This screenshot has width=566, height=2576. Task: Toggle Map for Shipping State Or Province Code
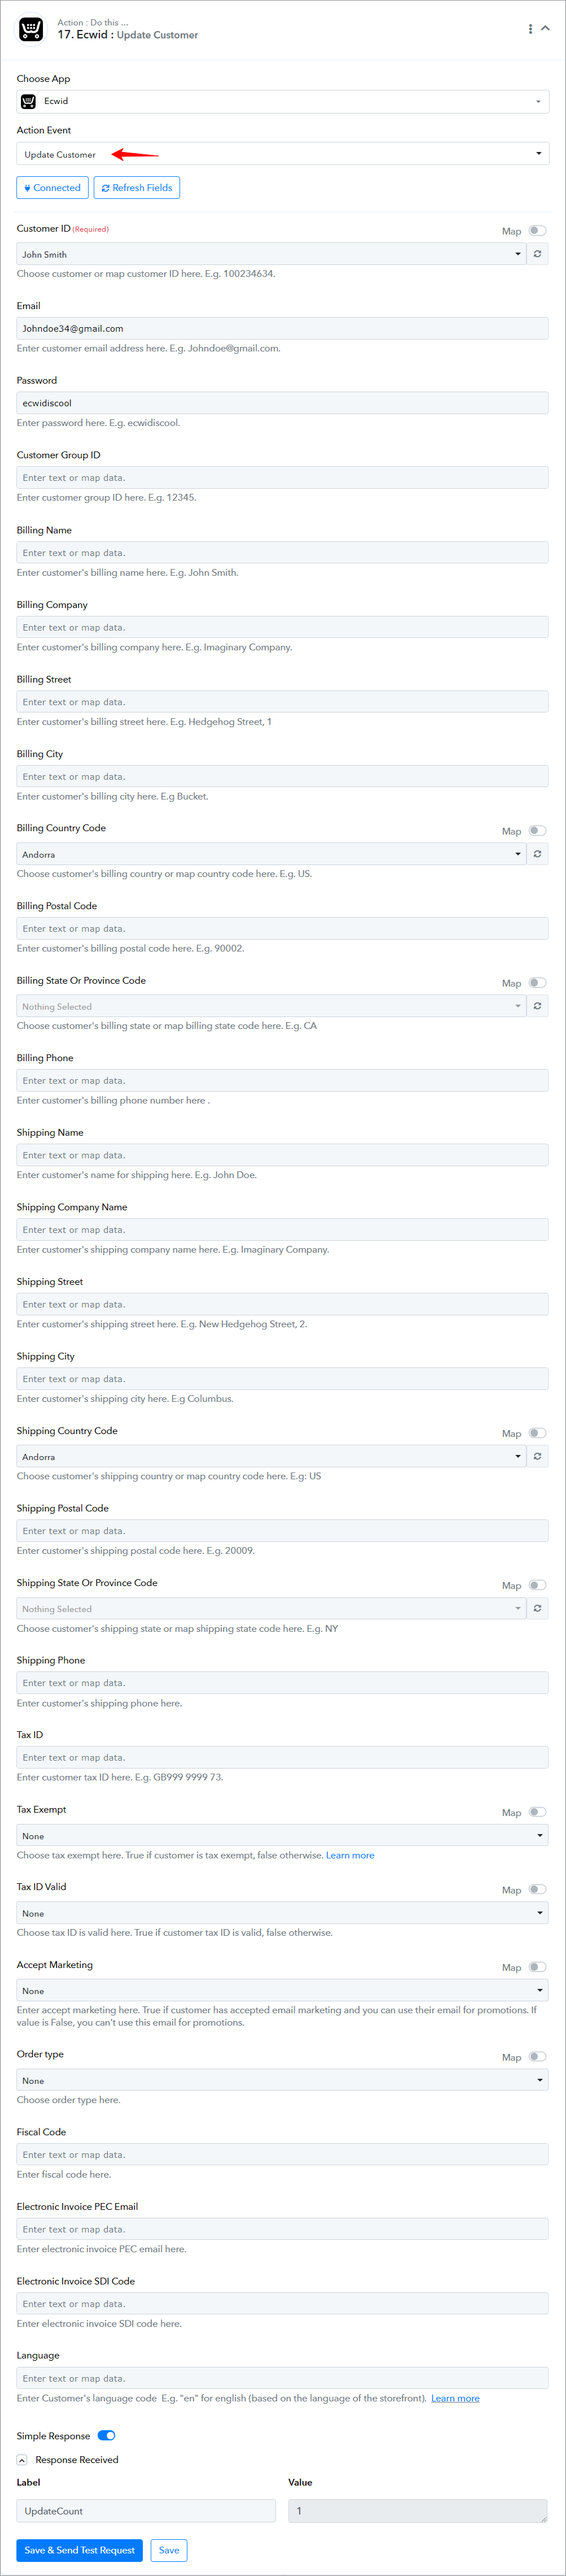pyautogui.click(x=537, y=1585)
